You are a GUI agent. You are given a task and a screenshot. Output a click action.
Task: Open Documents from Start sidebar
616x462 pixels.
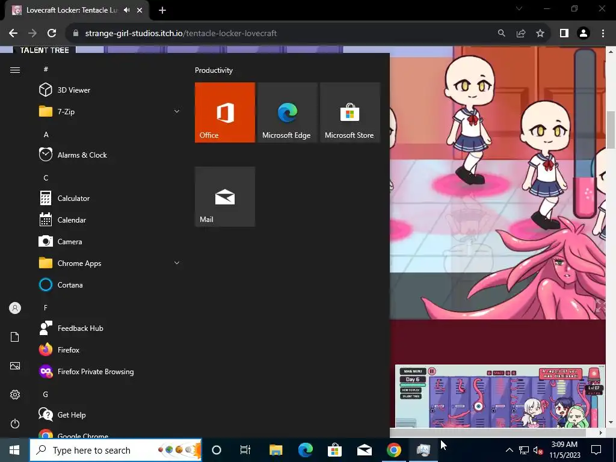click(x=15, y=337)
